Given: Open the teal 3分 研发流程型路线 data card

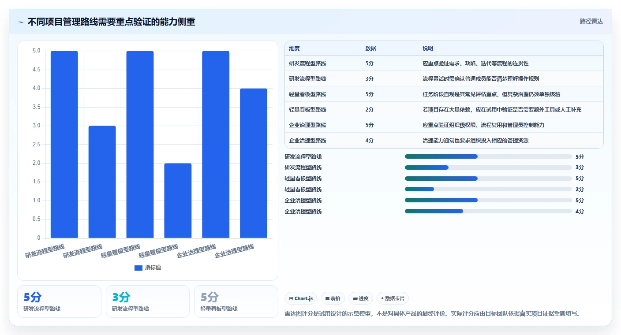Looking at the screenshot, I should [148, 301].
